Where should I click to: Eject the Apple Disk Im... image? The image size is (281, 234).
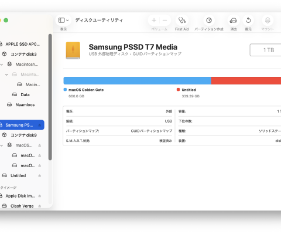click(40, 196)
